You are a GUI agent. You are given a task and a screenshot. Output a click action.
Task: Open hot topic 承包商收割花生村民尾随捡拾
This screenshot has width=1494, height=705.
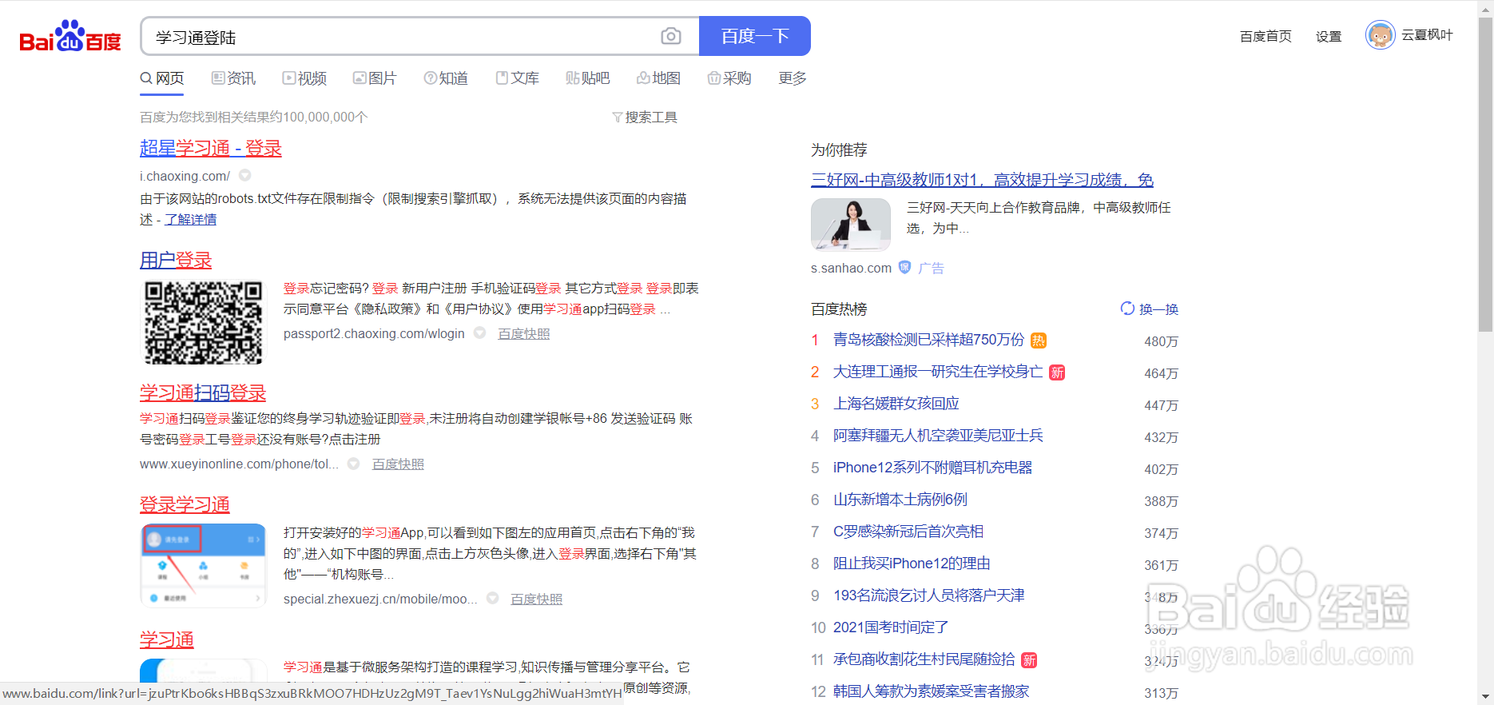tap(924, 659)
